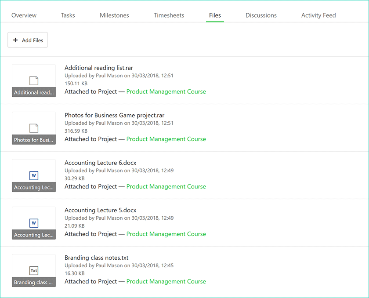Switch to the Overview tab
369x298 pixels.
[24, 15]
